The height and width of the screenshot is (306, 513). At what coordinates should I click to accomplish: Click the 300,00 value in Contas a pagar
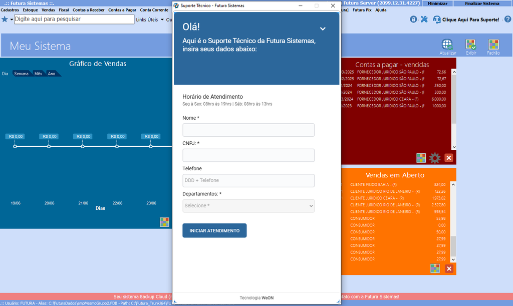click(x=440, y=92)
